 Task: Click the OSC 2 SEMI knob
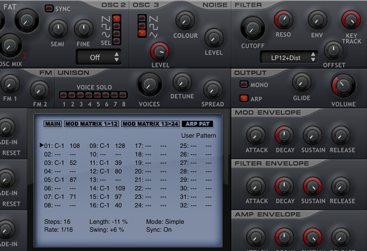click(x=58, y=29)
